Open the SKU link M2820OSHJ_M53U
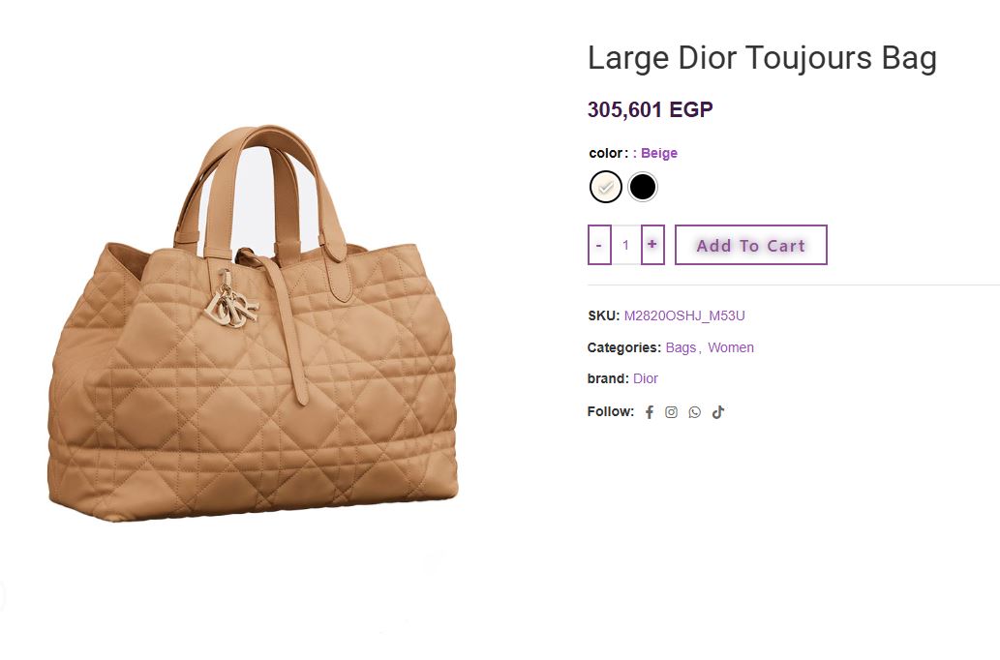The height and width of the screenshot is (660, 1000). (x=684, y=315)
